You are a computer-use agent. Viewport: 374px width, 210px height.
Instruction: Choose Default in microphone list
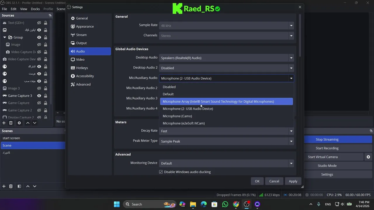(x=226, y=94)
